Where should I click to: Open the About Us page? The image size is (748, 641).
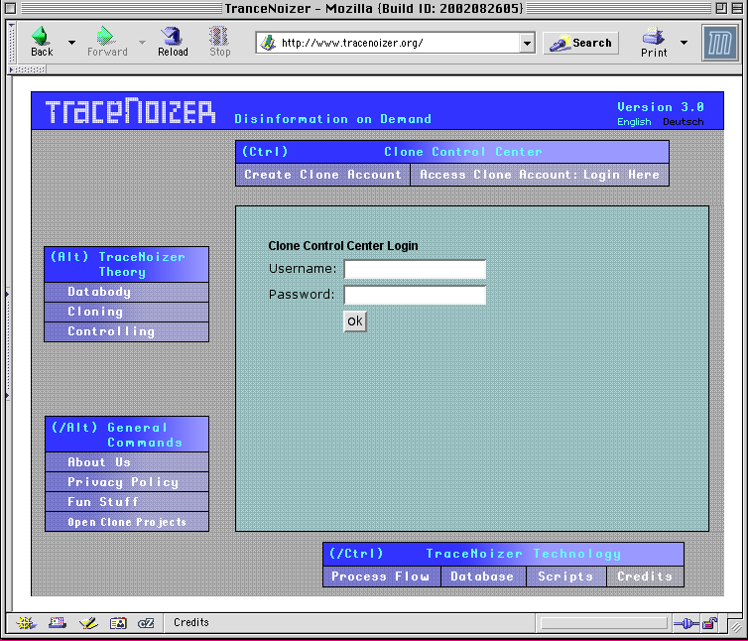(127, 462)
